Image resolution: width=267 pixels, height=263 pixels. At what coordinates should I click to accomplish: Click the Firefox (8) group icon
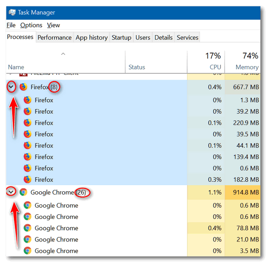(x=23, y=87)
